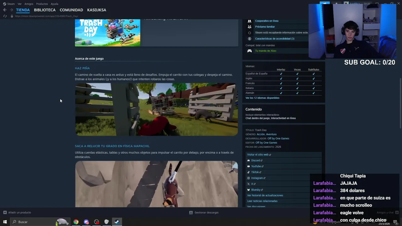This screenshot has height=226, width=402.
Task: Open the Préstamo familiar link
Action: tap(265, 27)
